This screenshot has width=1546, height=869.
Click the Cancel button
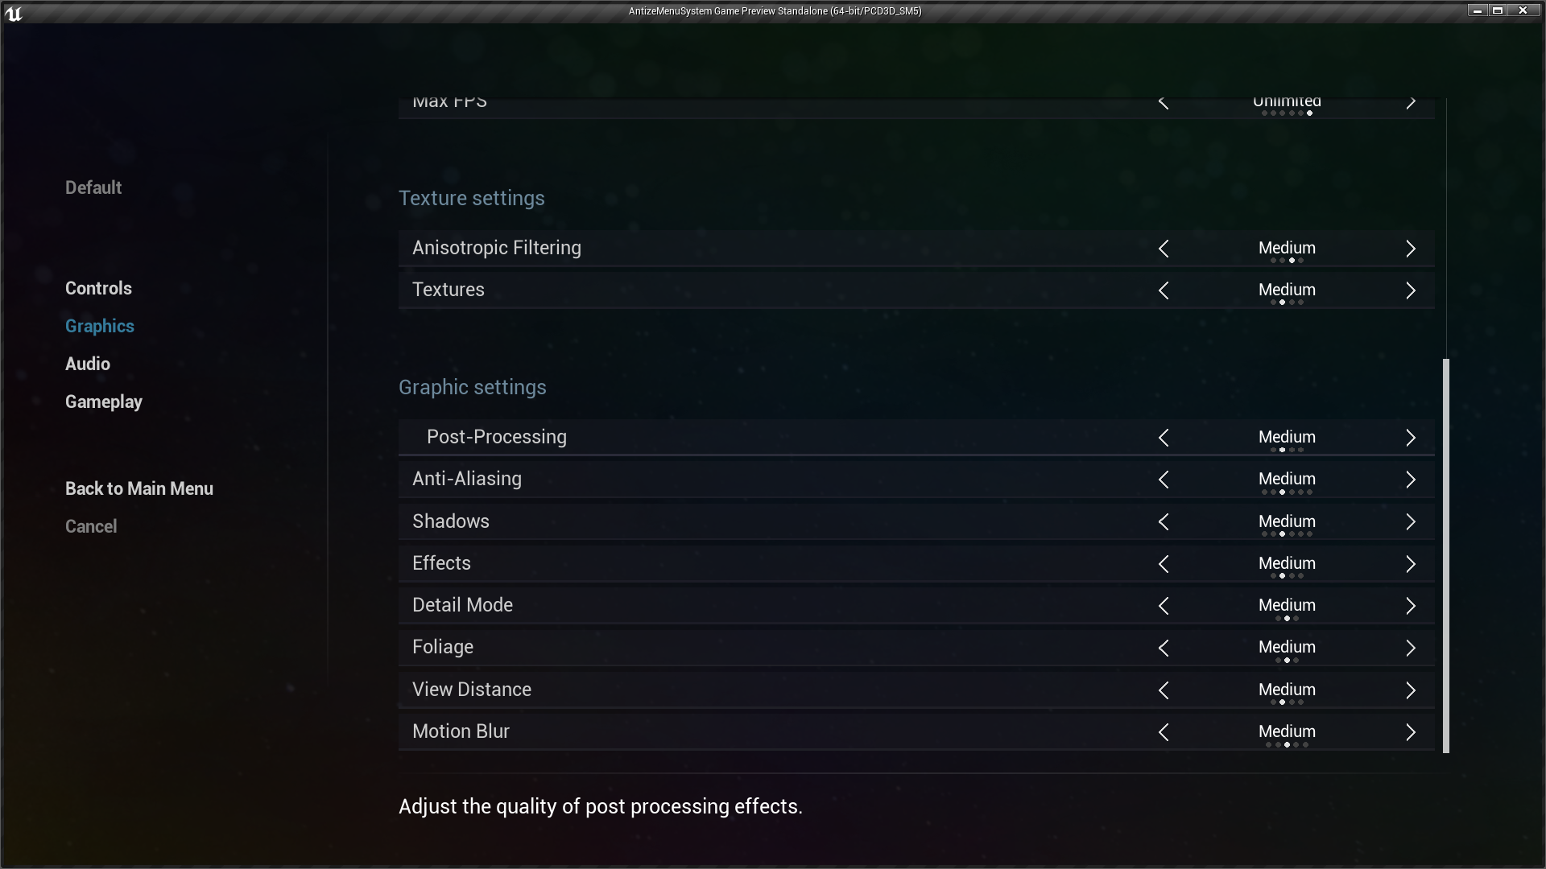point(91,526)
